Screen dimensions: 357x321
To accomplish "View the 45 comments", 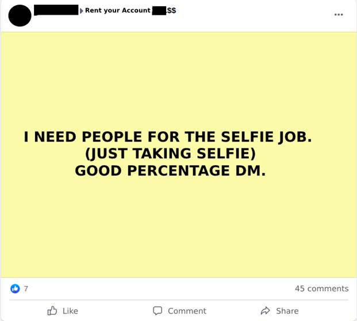I will coord(321,288).
